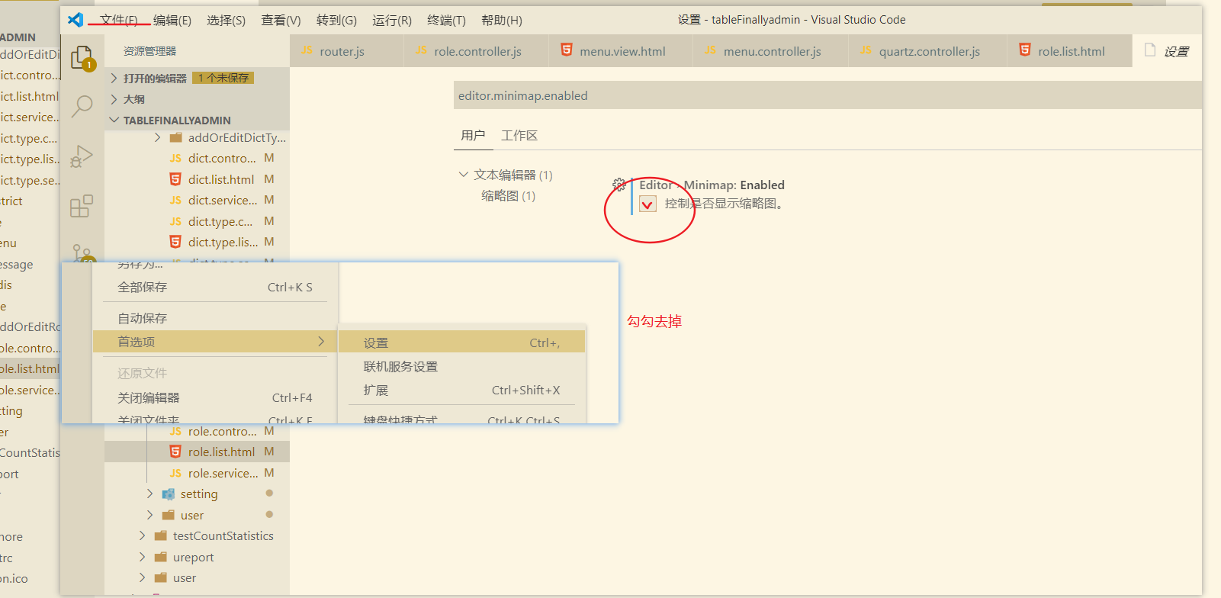
Task: Click the JS icon on router.js tab
Action: click(307, 50)
